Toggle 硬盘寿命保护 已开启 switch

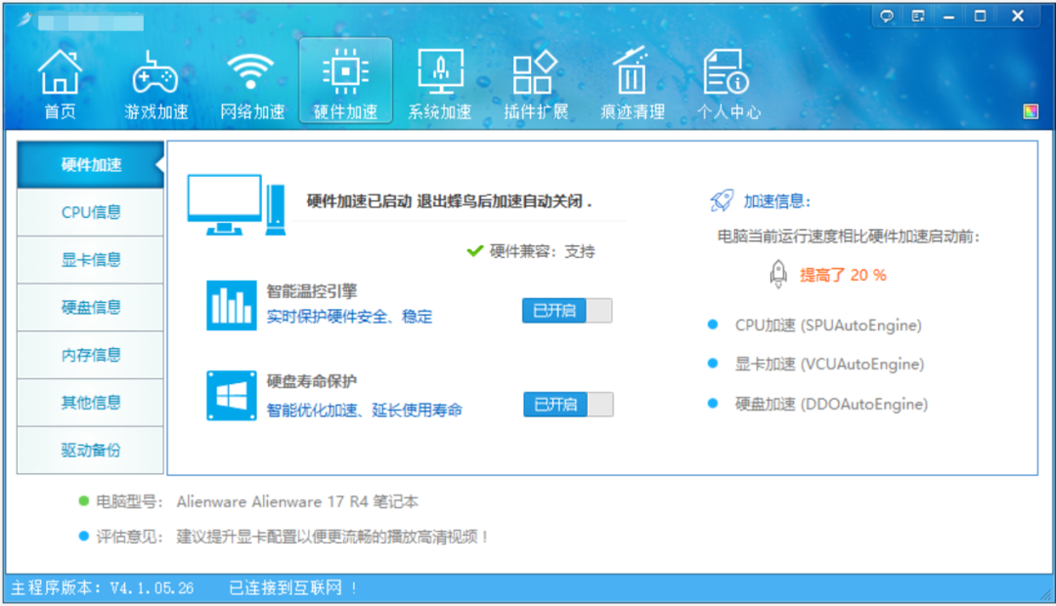[x=568, y=404]
